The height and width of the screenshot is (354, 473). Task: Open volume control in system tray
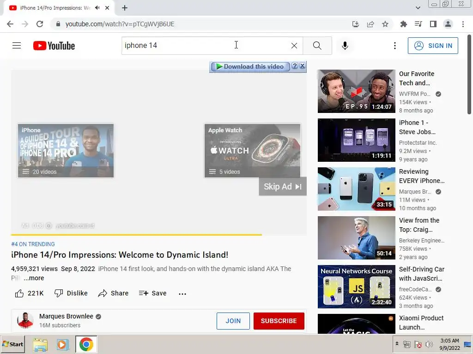(x=429, y=344)
